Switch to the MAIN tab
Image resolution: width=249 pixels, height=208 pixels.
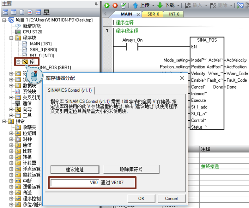tap(126, 14)
